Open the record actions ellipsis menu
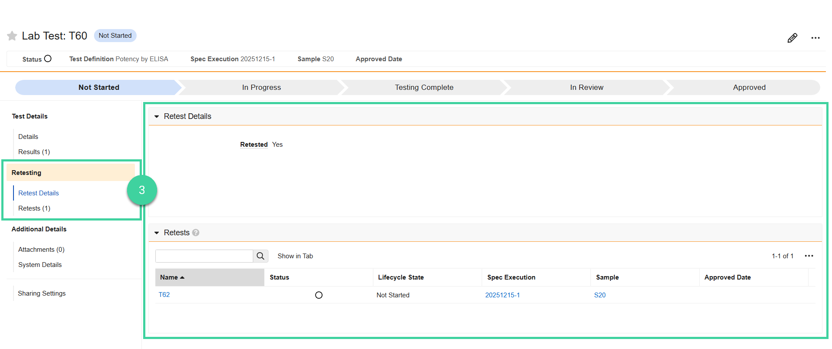The image size is (832, 349). (x=815, y=38)
